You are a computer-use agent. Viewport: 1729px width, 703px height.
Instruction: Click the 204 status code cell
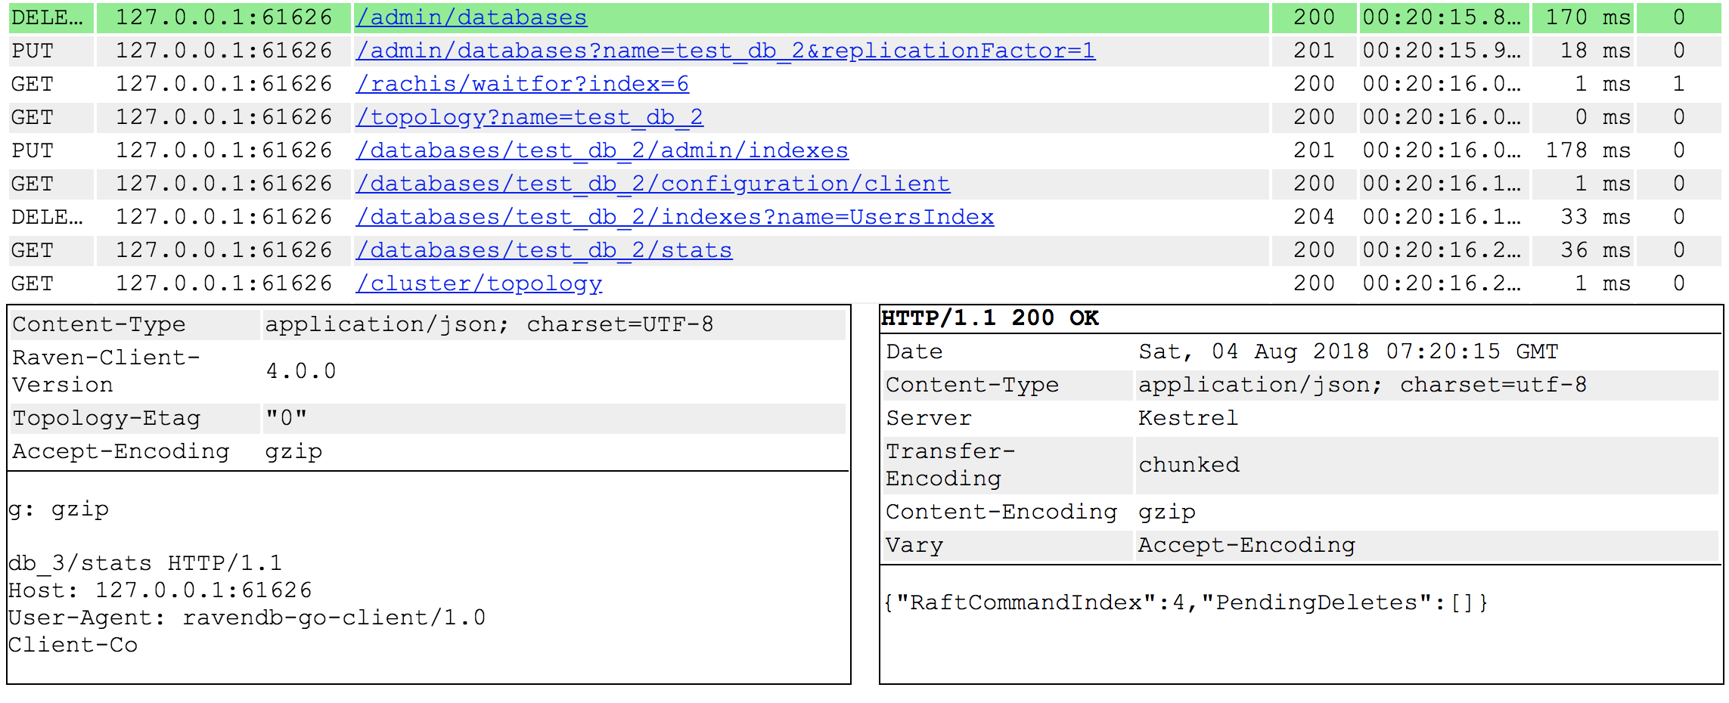point(1314,217)
